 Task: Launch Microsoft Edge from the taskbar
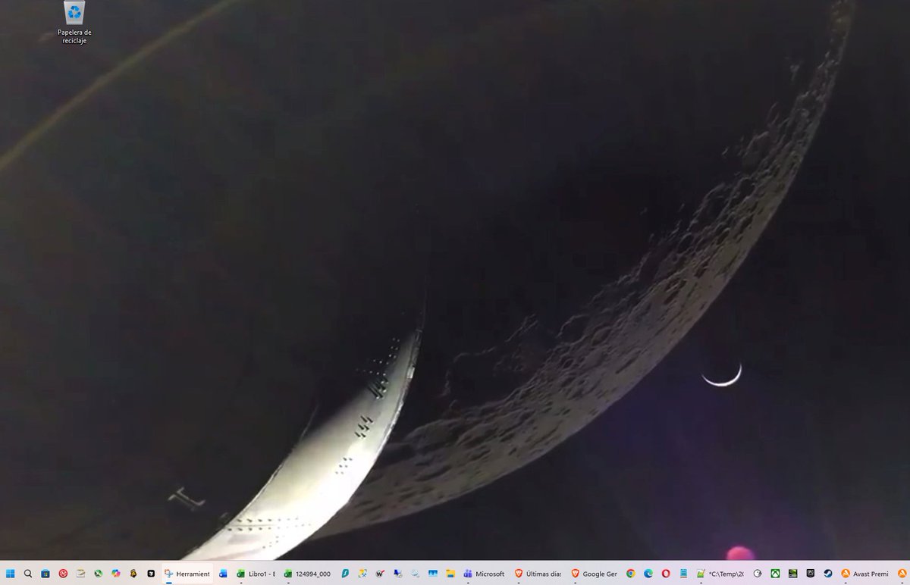648,574
